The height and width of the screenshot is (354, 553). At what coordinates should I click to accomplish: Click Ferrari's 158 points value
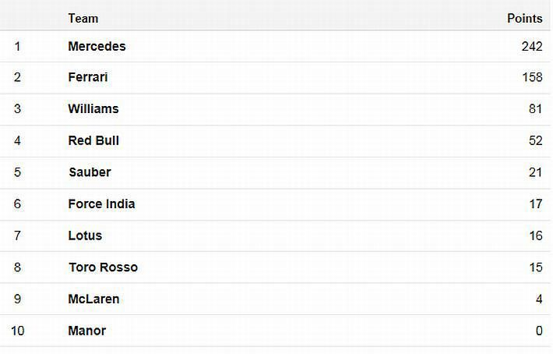531,77
